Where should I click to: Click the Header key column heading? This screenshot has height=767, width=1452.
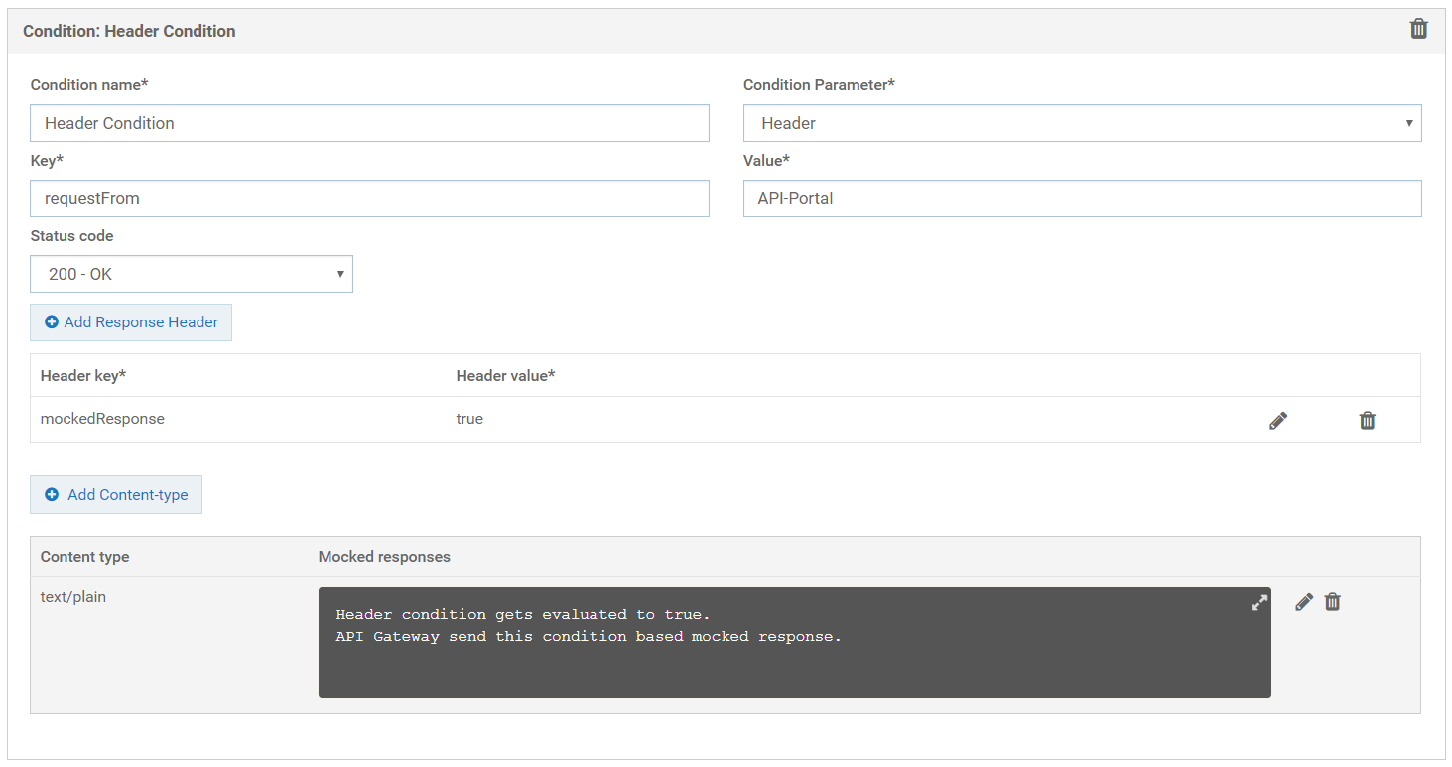(83, 376)
